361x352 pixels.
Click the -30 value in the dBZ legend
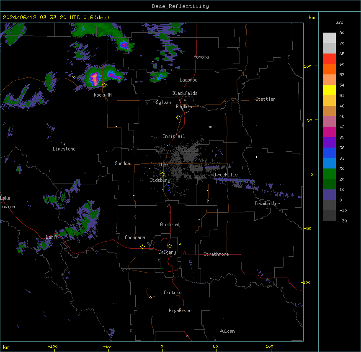coord(343,221)
